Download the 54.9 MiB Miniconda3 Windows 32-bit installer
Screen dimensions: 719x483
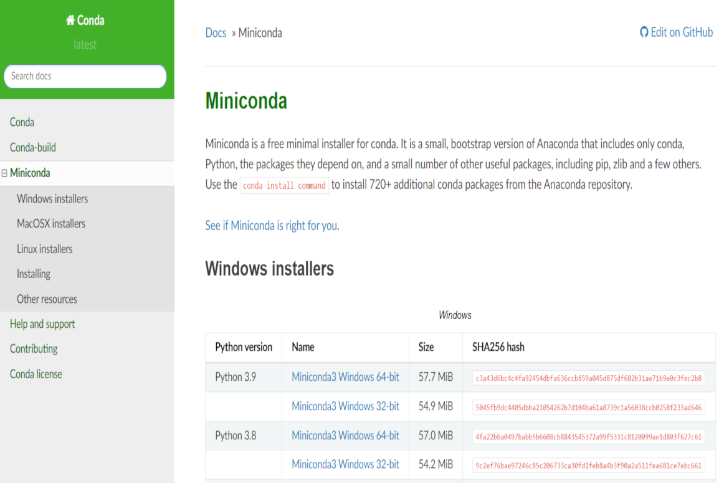(x=345, y=406)
